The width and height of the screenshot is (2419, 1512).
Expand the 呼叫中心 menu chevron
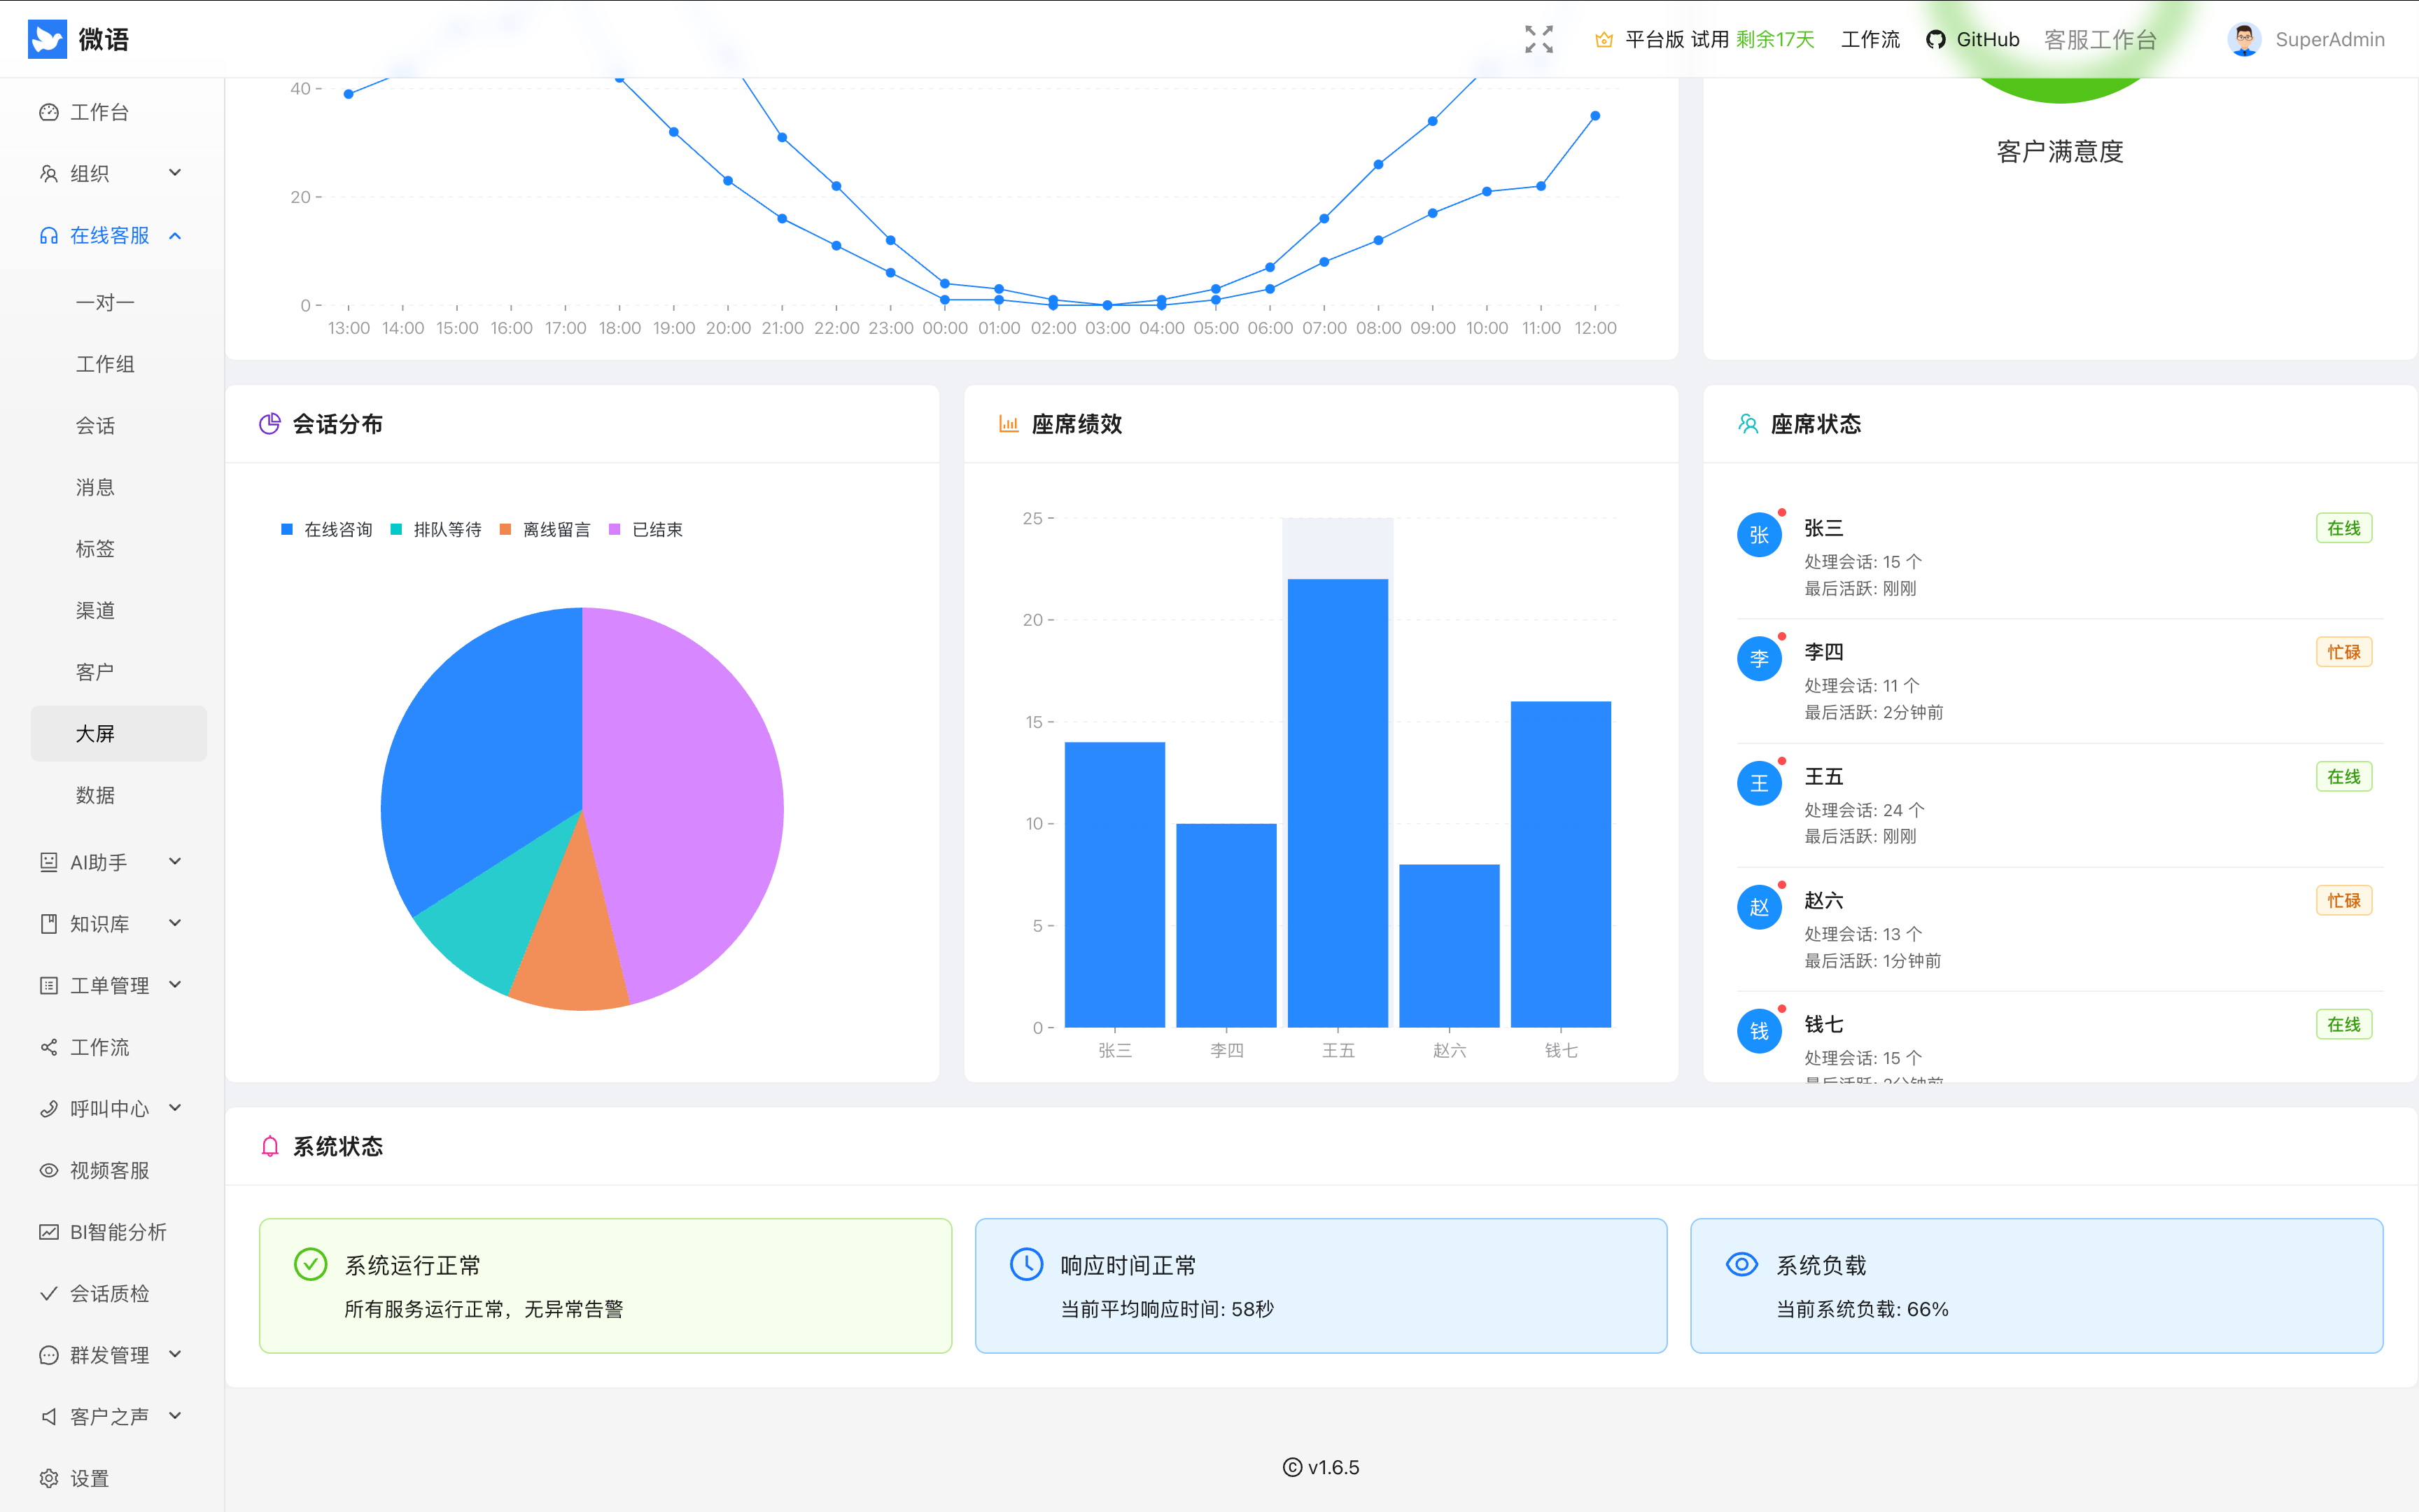pos(175,1108)
